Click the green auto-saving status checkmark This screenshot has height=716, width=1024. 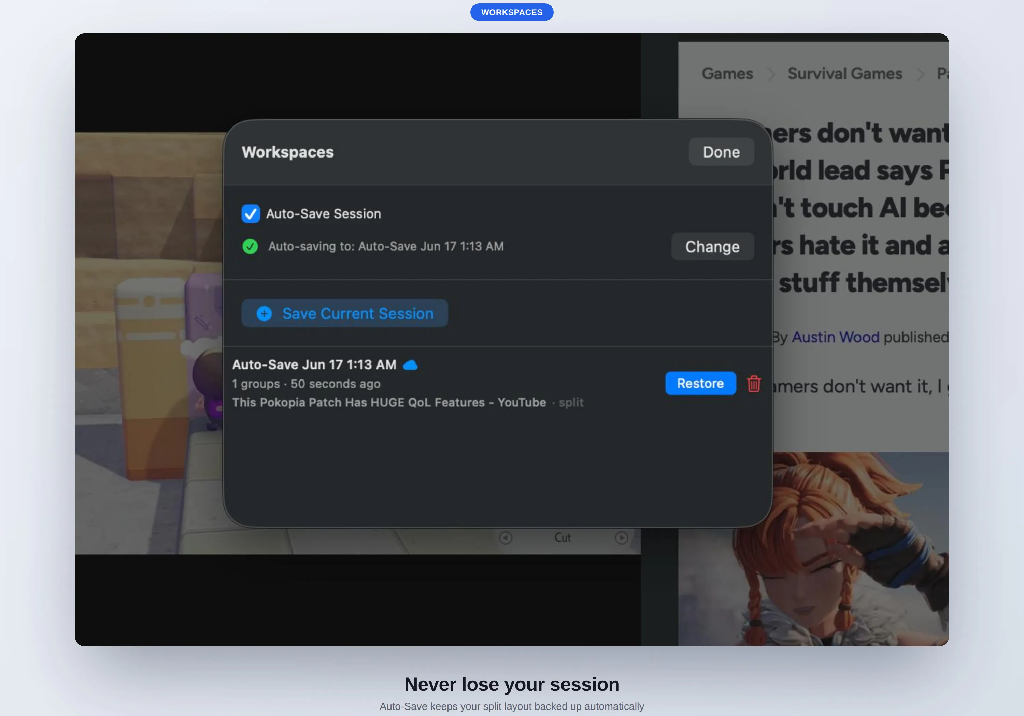[250, 247]
